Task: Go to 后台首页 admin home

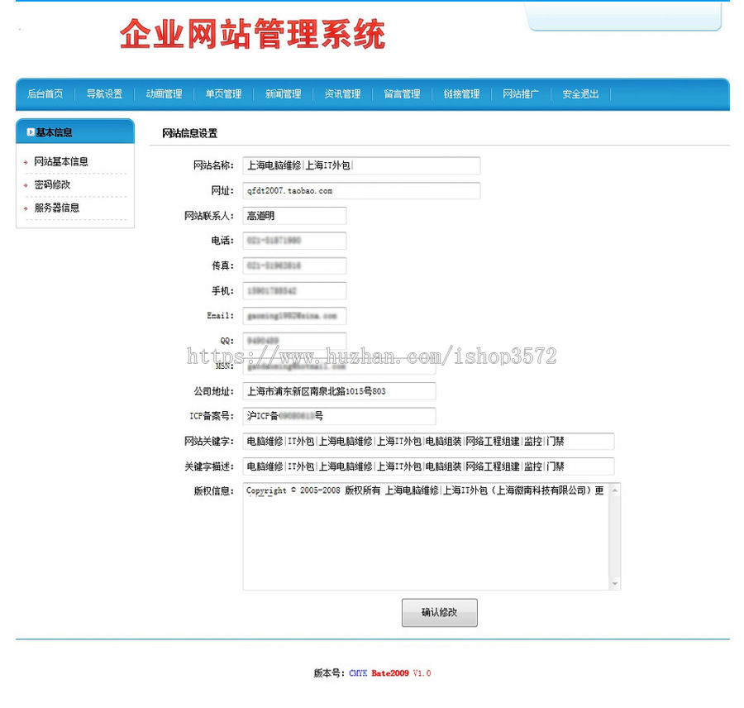Action: click(45, 93)
